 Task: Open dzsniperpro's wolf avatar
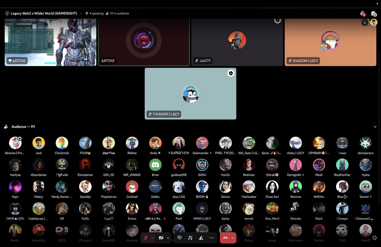point(365,143)
